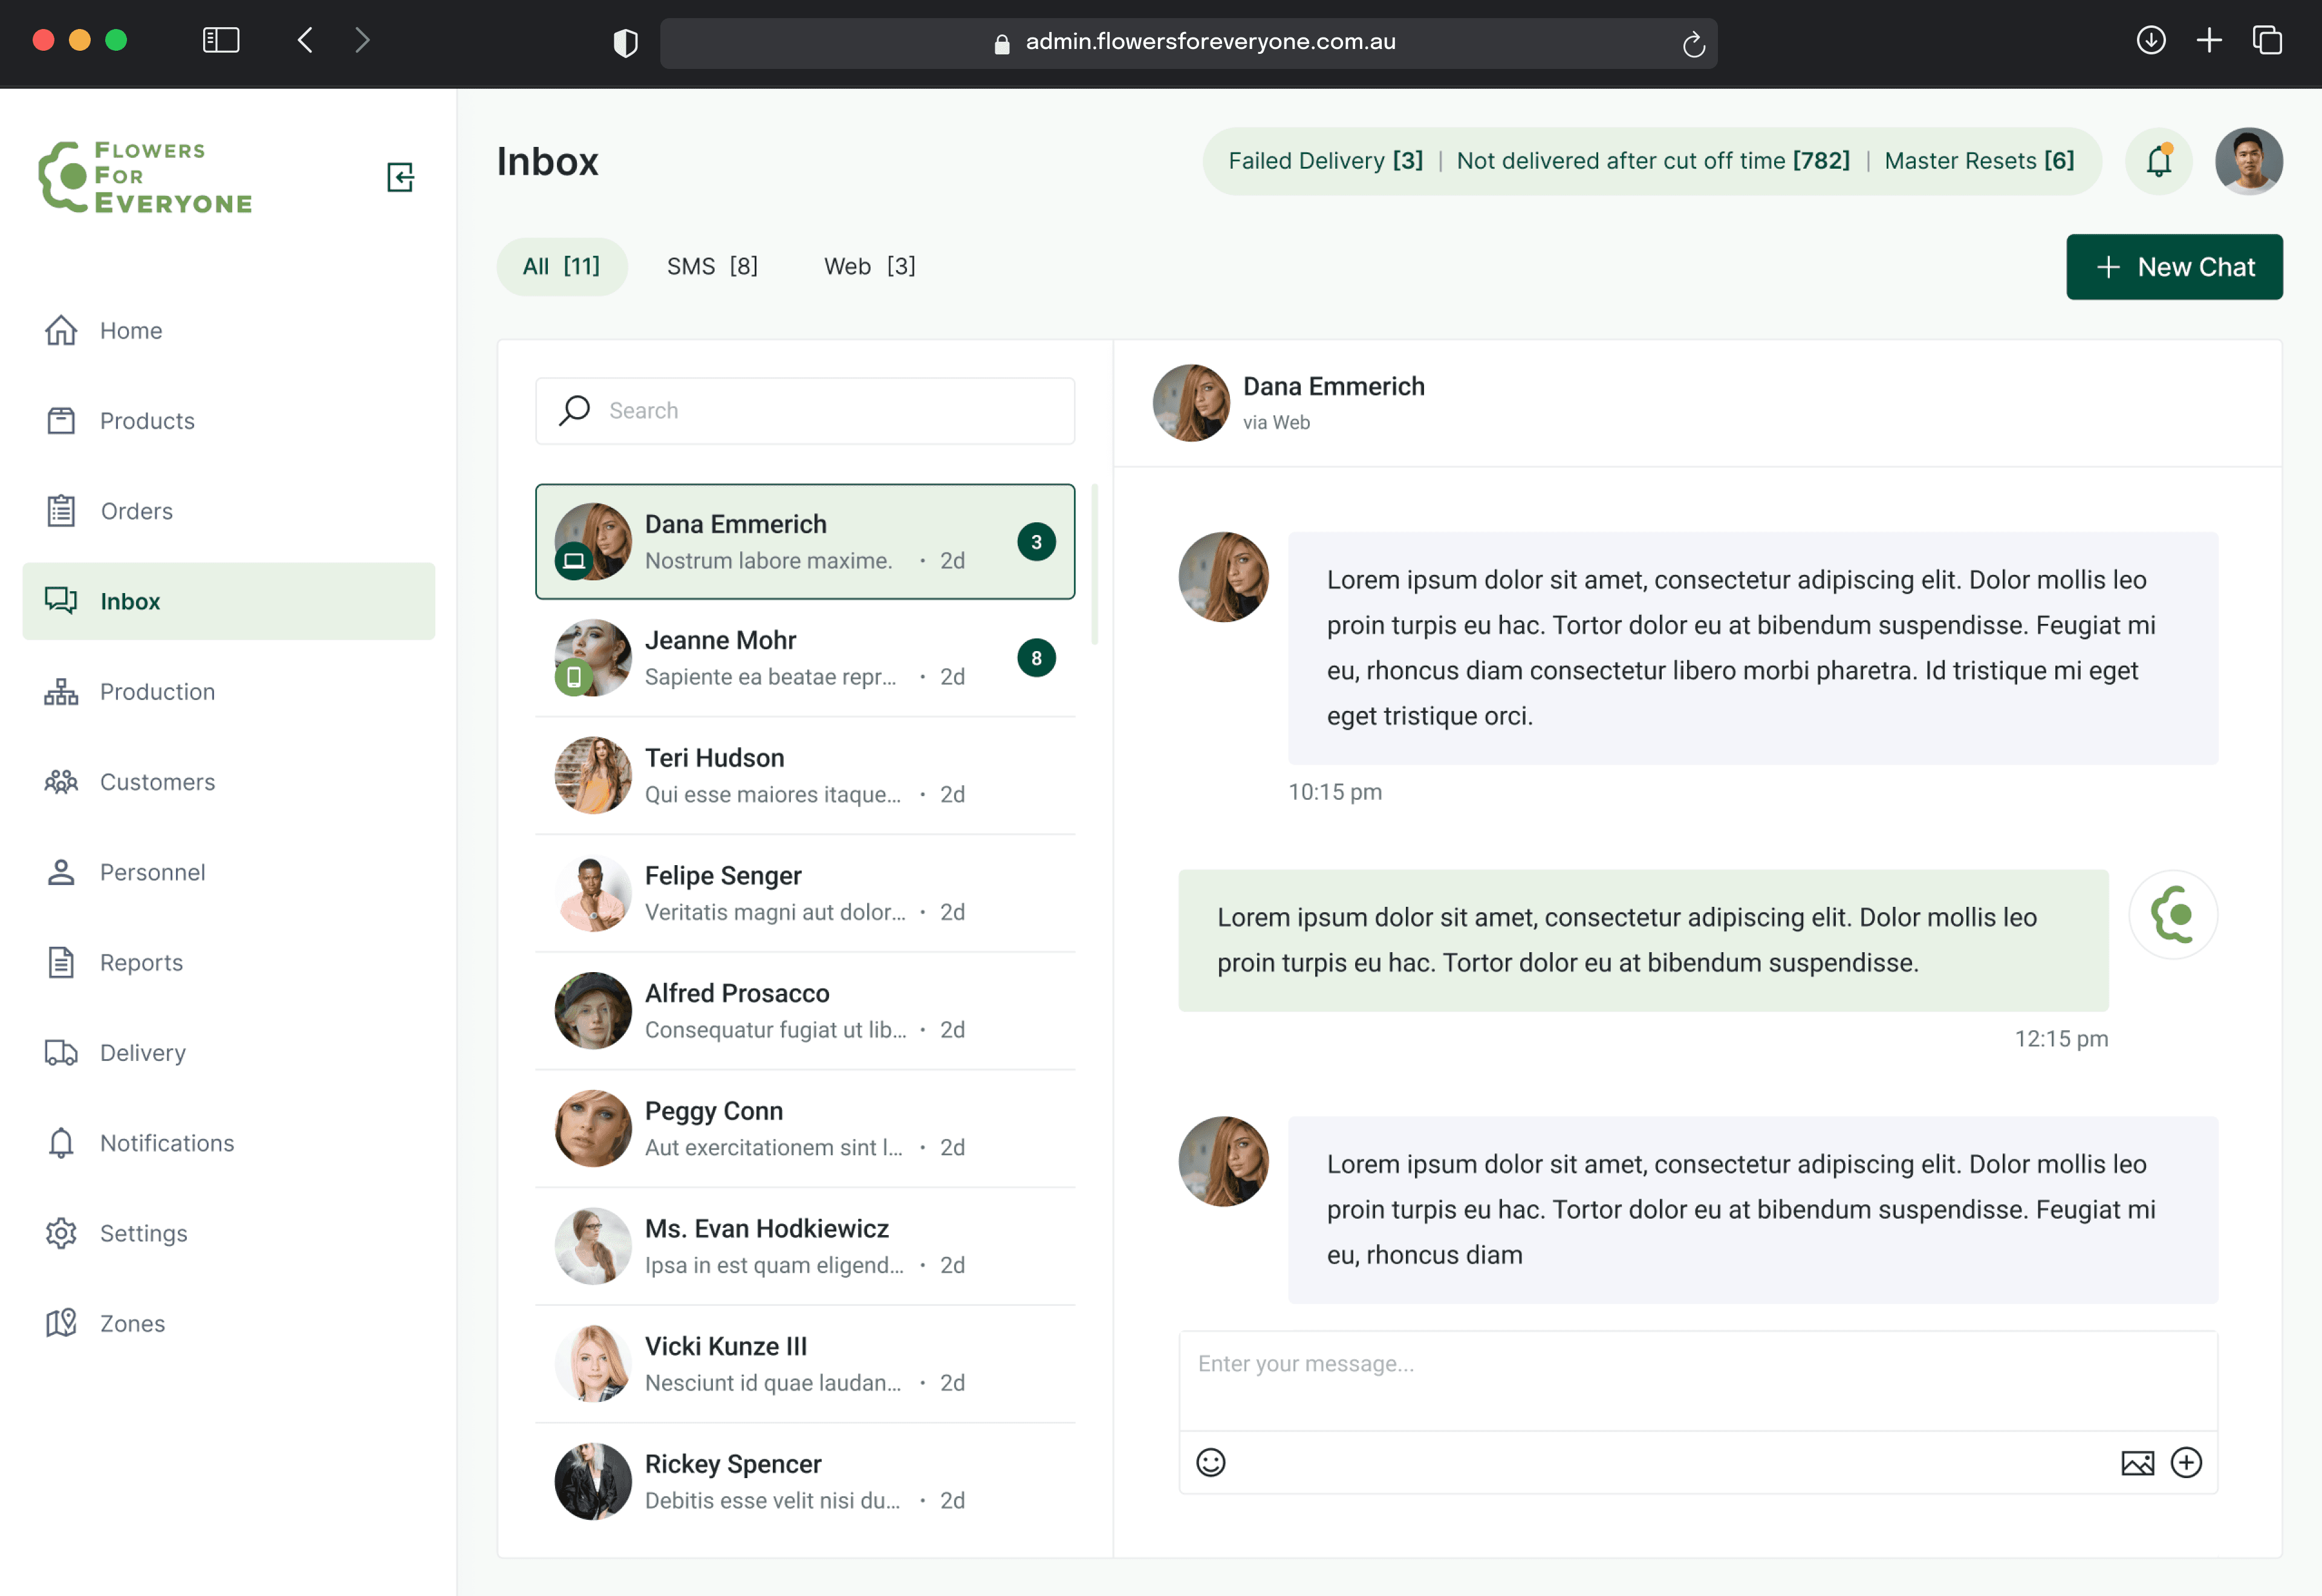The image size is (2322, 1596).
Task: Switch to the Web [3] tab
Action: click(869, 266)
